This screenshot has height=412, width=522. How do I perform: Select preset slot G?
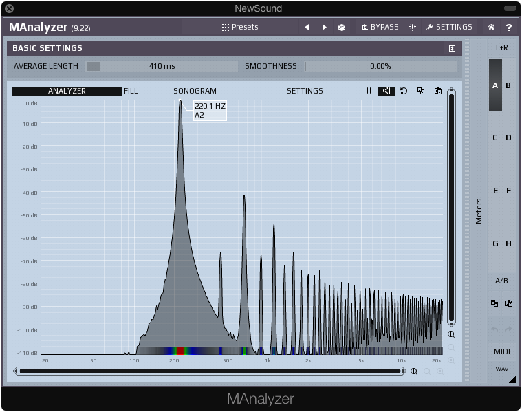pos(495,243)
